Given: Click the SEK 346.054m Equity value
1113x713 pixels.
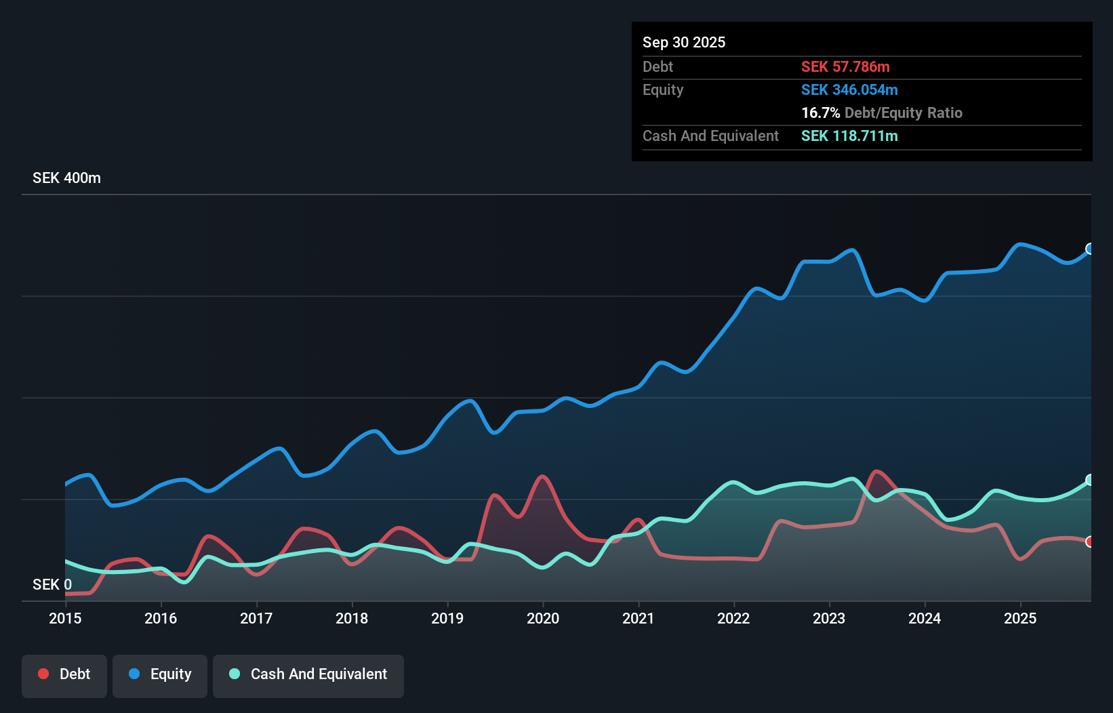Looking at the screenshot, I should (849, 89).
